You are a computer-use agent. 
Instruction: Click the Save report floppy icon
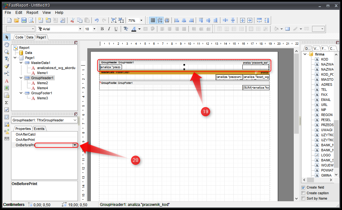(x=24, y=20)
